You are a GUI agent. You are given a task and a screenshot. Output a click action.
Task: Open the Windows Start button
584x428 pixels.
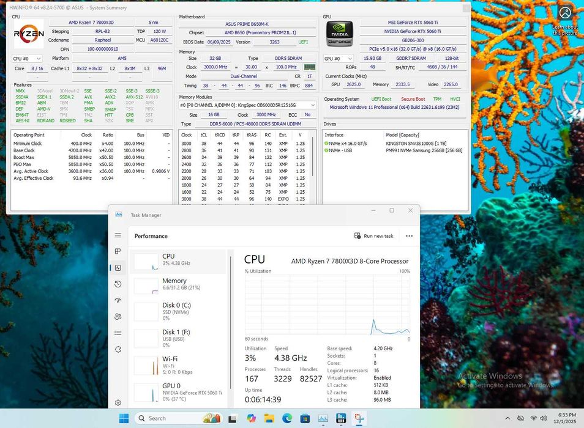pos(124,418)
